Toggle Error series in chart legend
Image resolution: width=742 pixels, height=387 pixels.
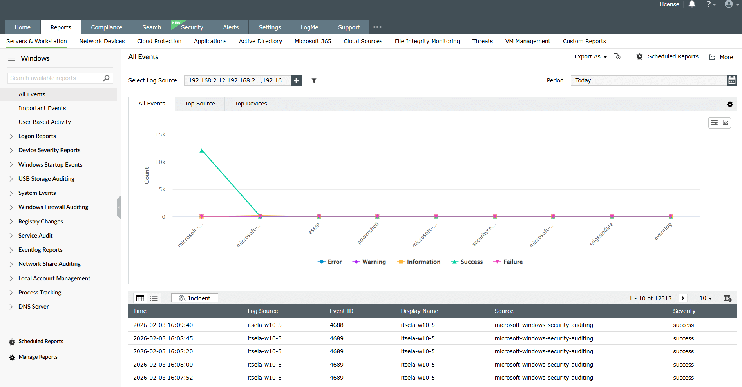point(330,262)
